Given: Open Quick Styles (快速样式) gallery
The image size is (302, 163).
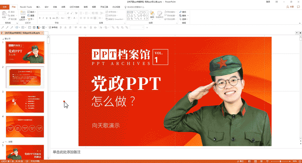Looking at the screenshot, I should click(159, 15).
